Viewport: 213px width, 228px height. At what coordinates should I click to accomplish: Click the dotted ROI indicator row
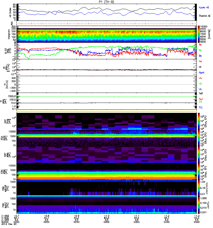point(106,23)
